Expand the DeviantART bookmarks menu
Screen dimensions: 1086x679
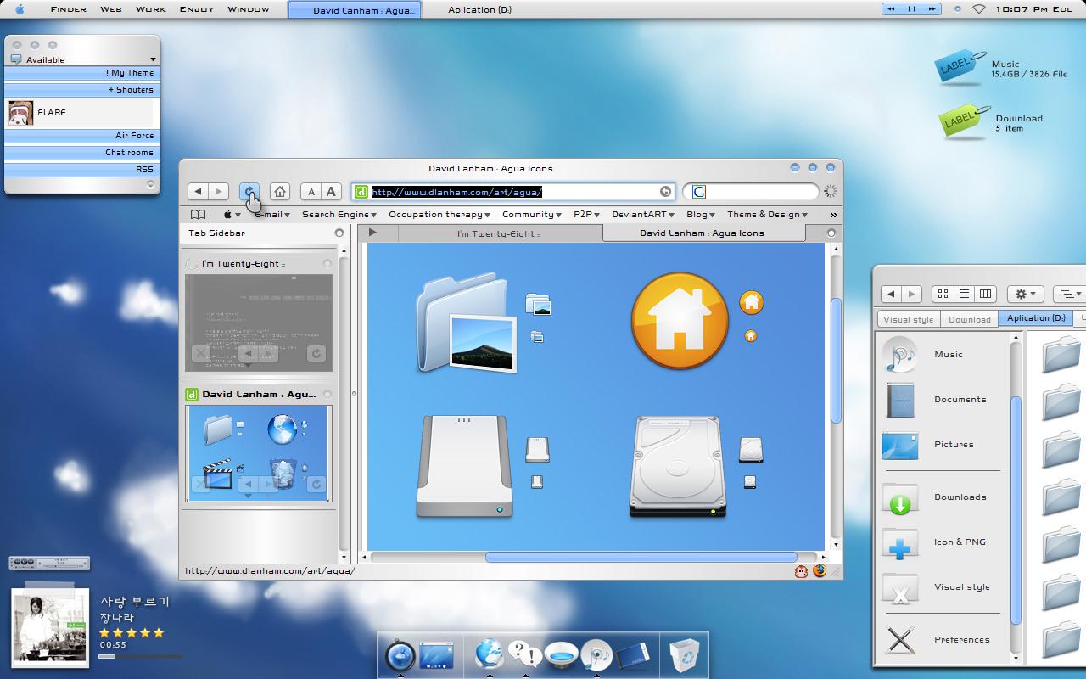[x=643, y=215]
